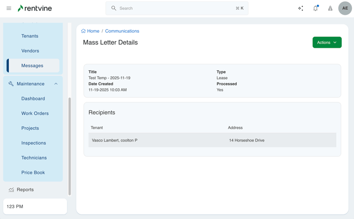Go to Tenants in the sidebar
This screenshot has width=354, height=219.
tap(30, 36)
